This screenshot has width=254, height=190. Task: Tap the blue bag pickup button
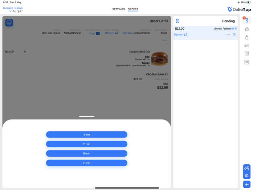246,176
